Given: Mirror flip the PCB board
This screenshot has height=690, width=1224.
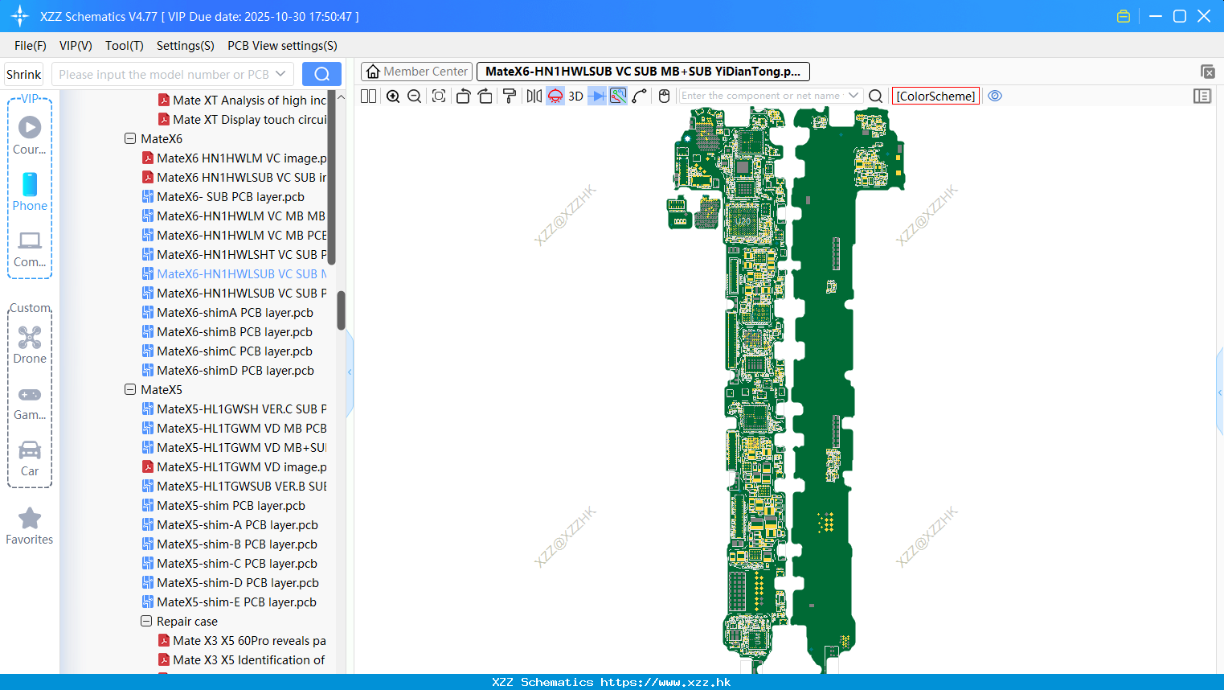Looking at the screenshot, I should 534,97.
